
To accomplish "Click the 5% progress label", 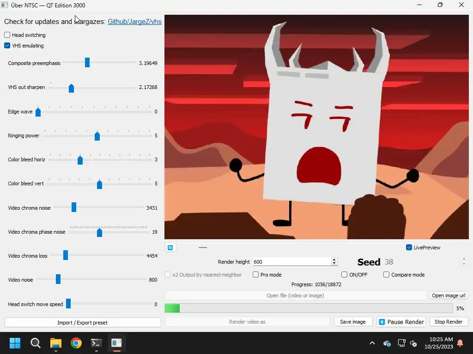I will point(460,308).
